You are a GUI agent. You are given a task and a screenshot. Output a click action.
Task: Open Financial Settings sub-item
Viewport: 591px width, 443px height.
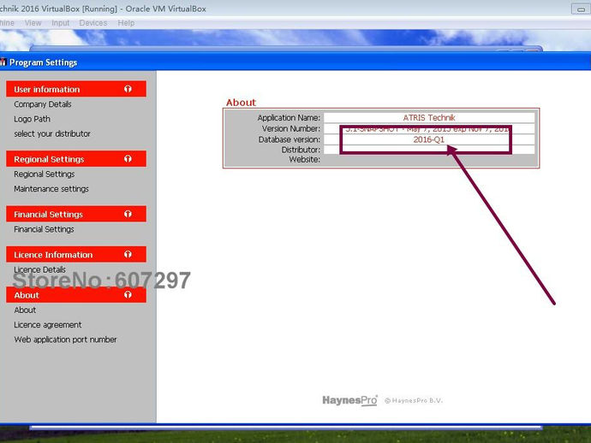[x=44, y=229]
